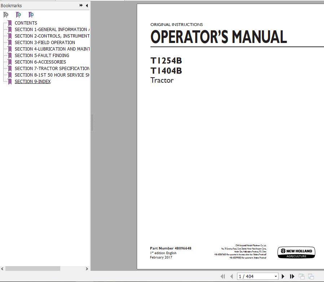Screen dimensions: 324x282
Task: Click the New Holland Agriculture logo
Action: click(x=296, y=252)
